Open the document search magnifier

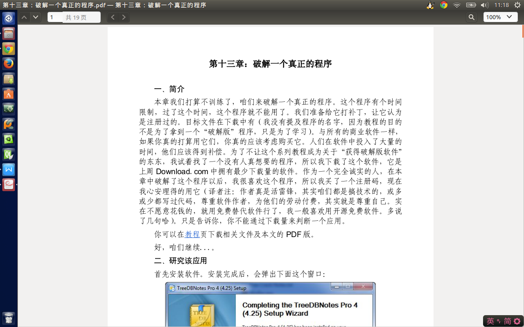coord(472,17)
